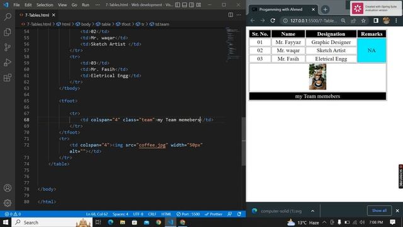
Task: Open the File menu
Action: [x=16, y=4]
